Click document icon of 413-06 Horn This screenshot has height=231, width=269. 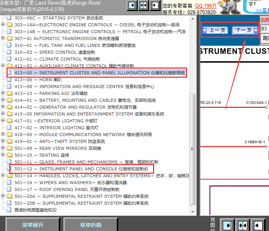pyautogui.click(x=9, y=80)
